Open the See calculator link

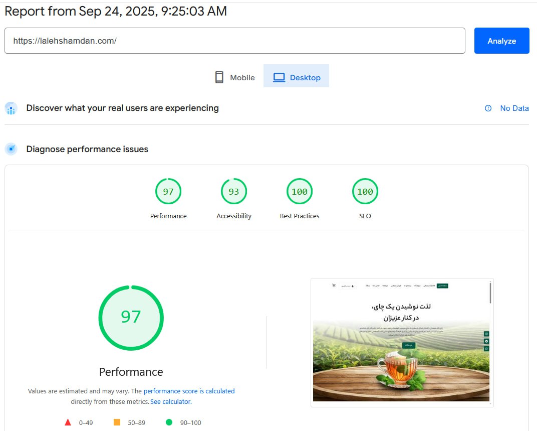170,402
